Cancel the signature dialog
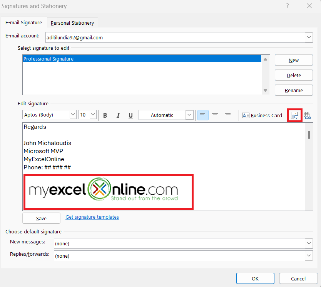The image size is (321, 287). coord(298,279)
